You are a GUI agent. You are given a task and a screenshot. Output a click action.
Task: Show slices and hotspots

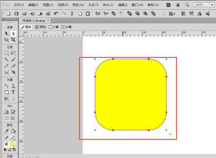13,118
